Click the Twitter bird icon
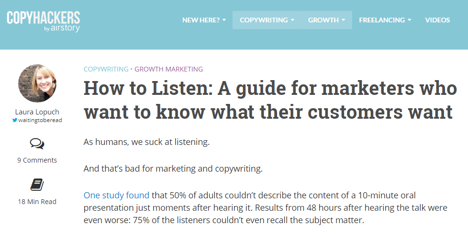This screenshot has height=236, width=468. [14, 121]
